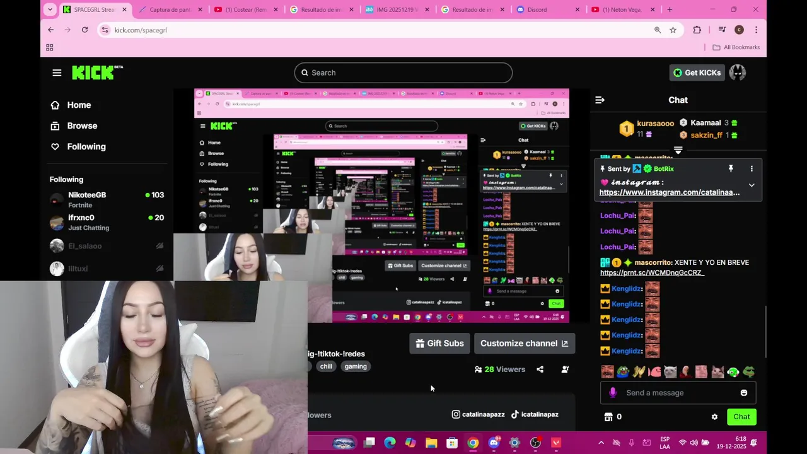Open the pinned message three-dot options
This screenshot has height=454, width=807.
(x=752, y=168)
